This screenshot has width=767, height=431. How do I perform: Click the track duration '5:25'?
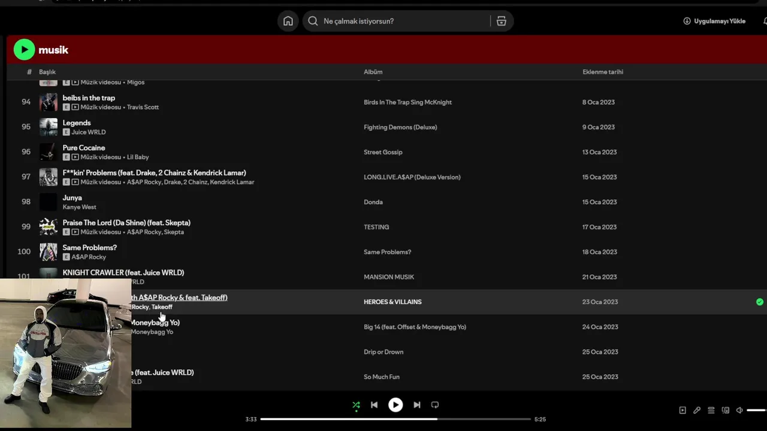(540, 419)
